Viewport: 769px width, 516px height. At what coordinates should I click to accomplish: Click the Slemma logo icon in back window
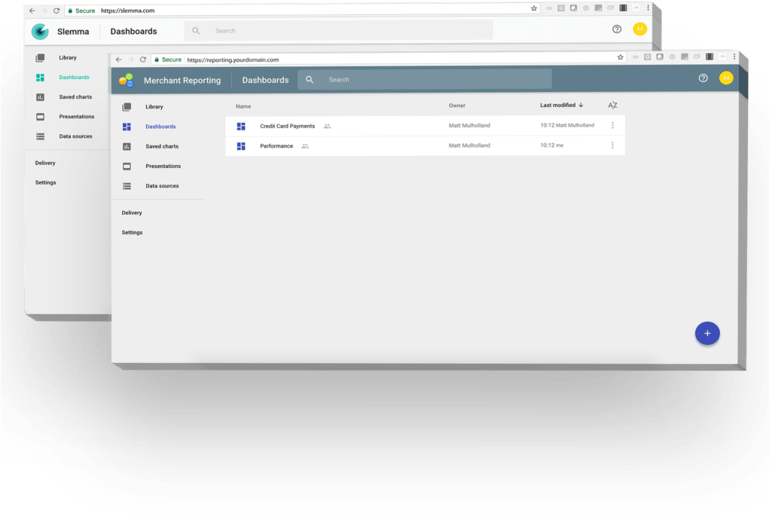pyautogui.click(x=40, y=32)
